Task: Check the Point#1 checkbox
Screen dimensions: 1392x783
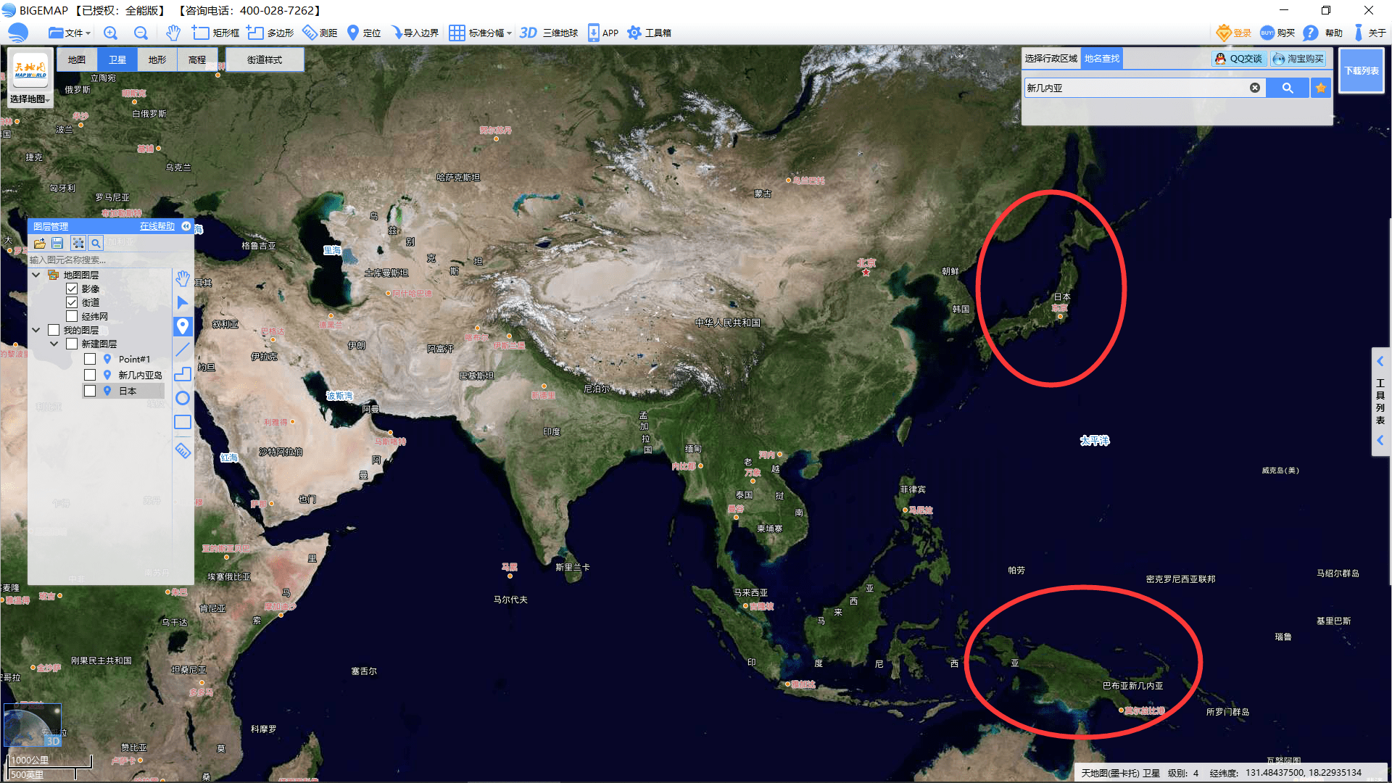Action: (90, 359)
